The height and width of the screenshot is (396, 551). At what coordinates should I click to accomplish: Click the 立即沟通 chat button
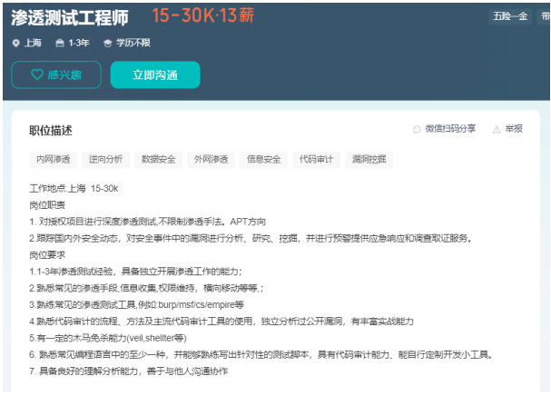coord(154,75)
